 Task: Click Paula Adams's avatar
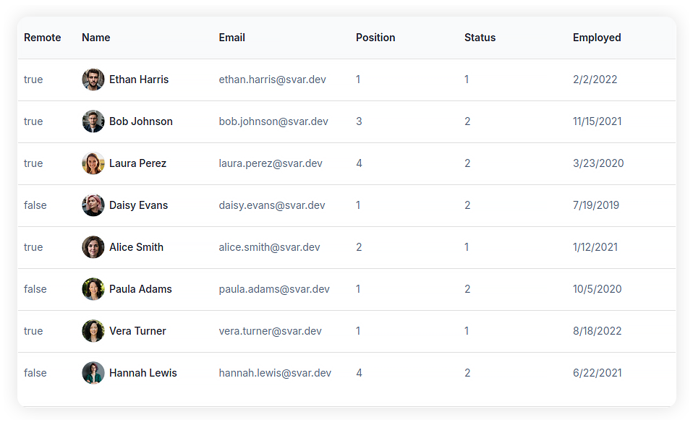(93, 289)
